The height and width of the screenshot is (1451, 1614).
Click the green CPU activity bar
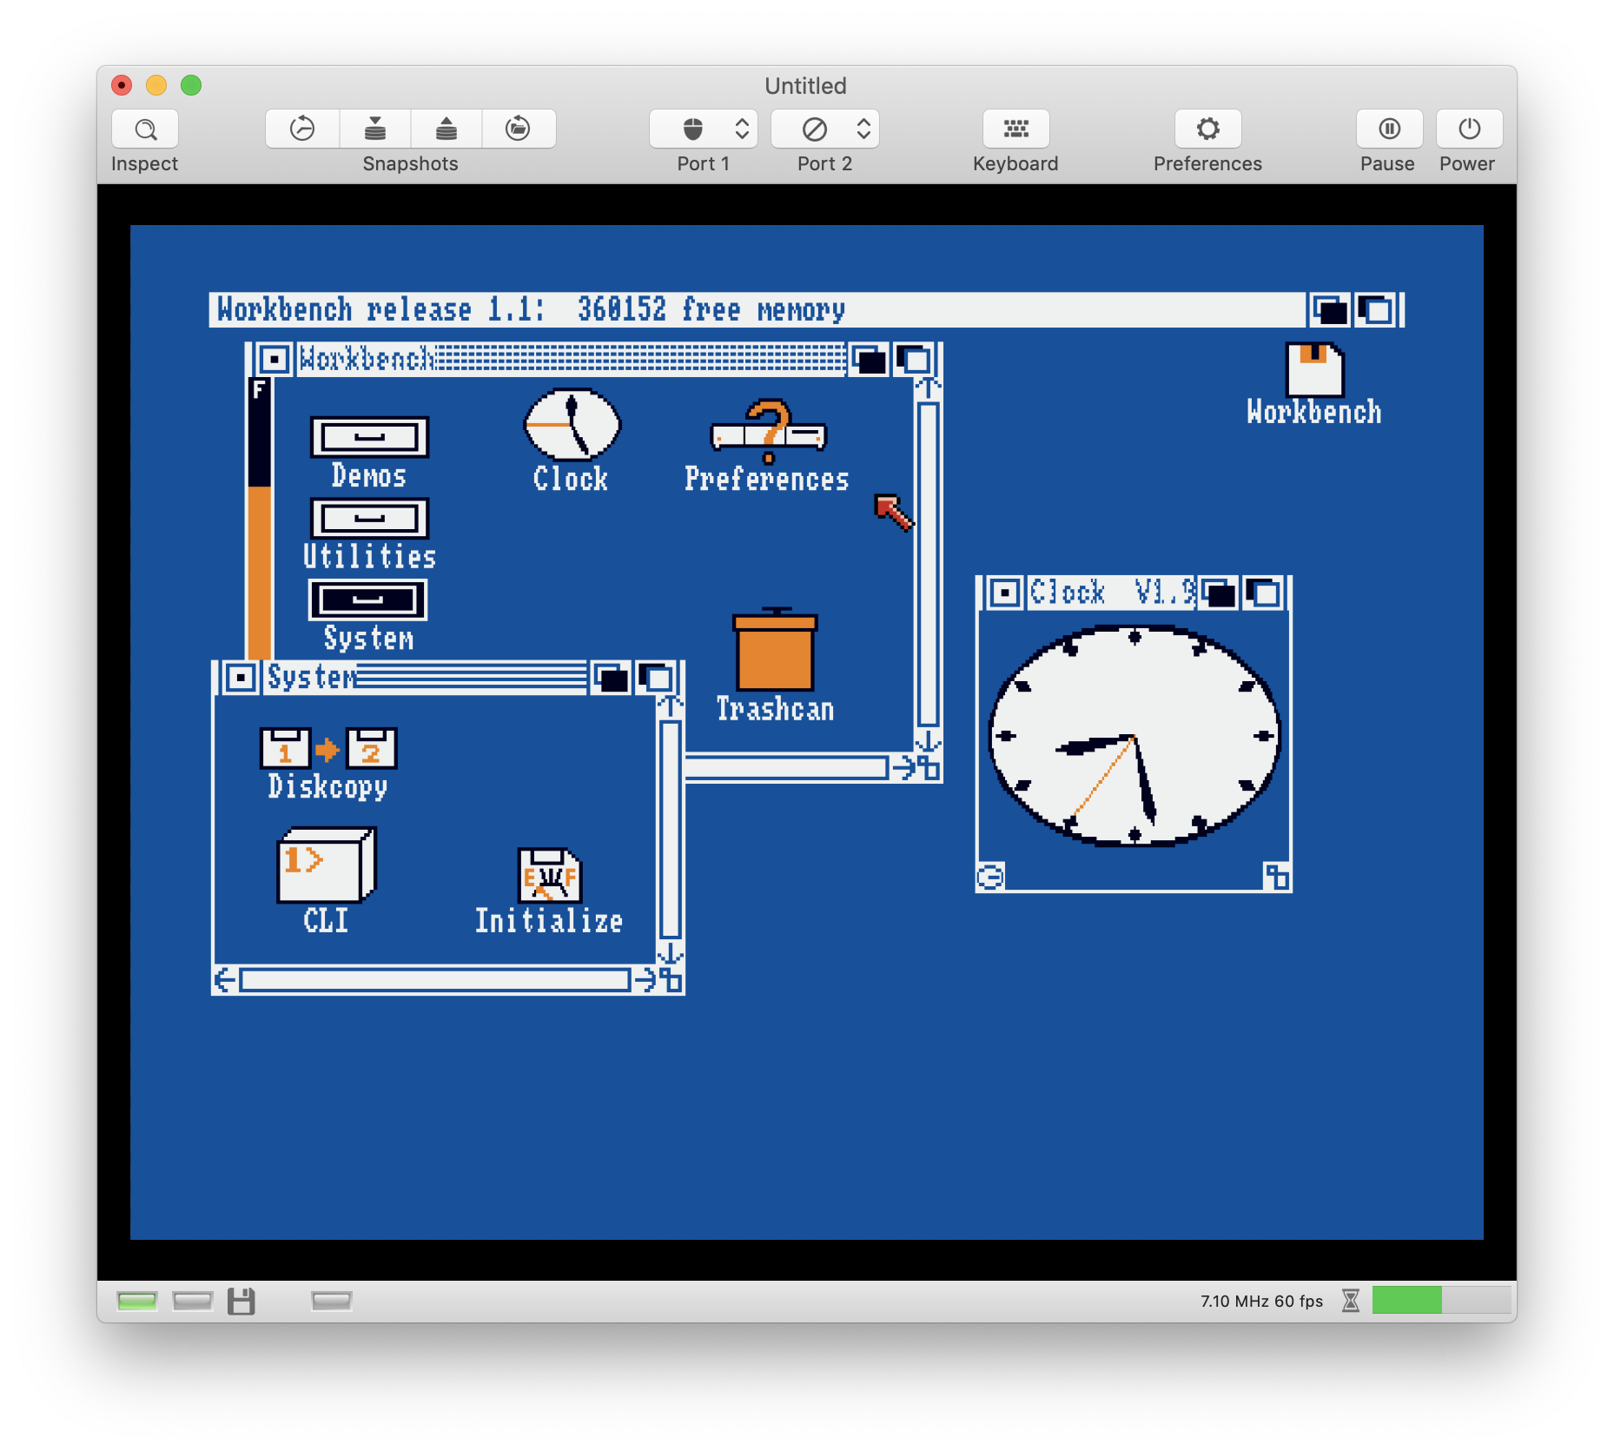pos(1407,1301)
